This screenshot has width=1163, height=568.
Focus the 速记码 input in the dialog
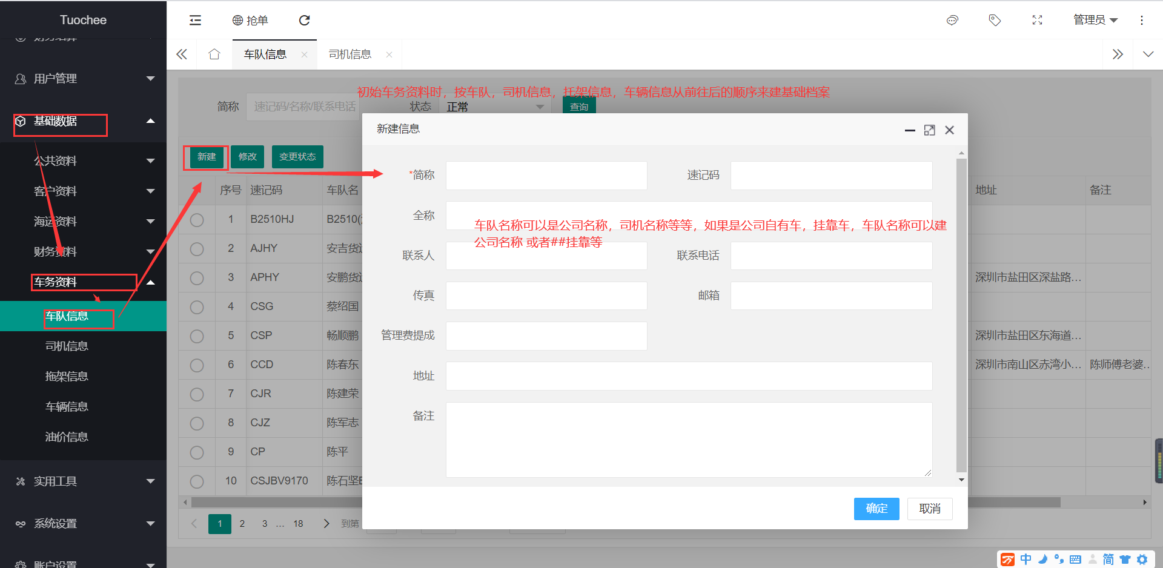click(831, 176)
